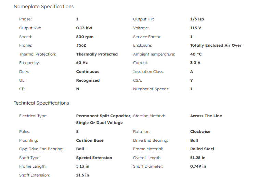
Task: Click the Permanent Split Capacitor text
Action: point(103,116)
